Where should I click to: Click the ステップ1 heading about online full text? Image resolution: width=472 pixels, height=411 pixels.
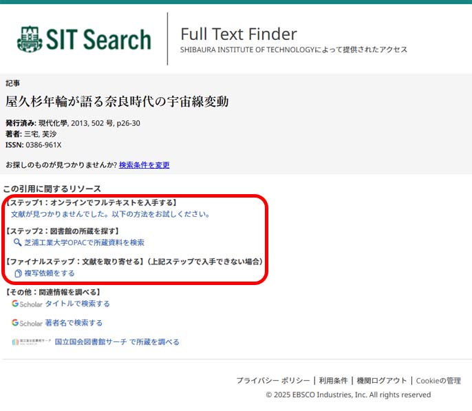pos(91,202)
